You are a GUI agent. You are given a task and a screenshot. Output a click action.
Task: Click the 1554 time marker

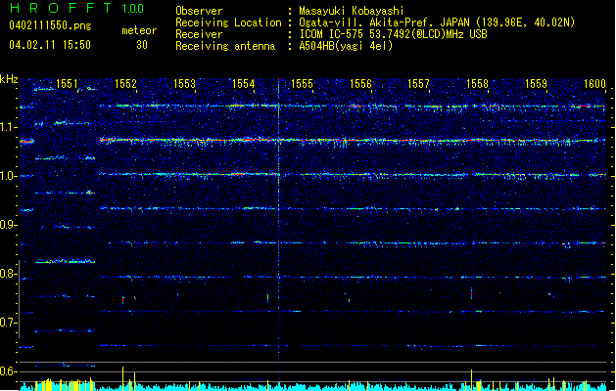(243, 84)
